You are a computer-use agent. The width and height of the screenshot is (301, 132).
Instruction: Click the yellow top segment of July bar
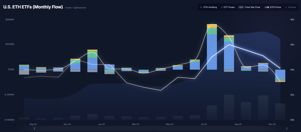(212, 26)
